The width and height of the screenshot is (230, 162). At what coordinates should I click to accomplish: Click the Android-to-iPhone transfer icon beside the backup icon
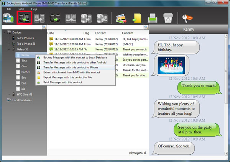tap(25, 18)
